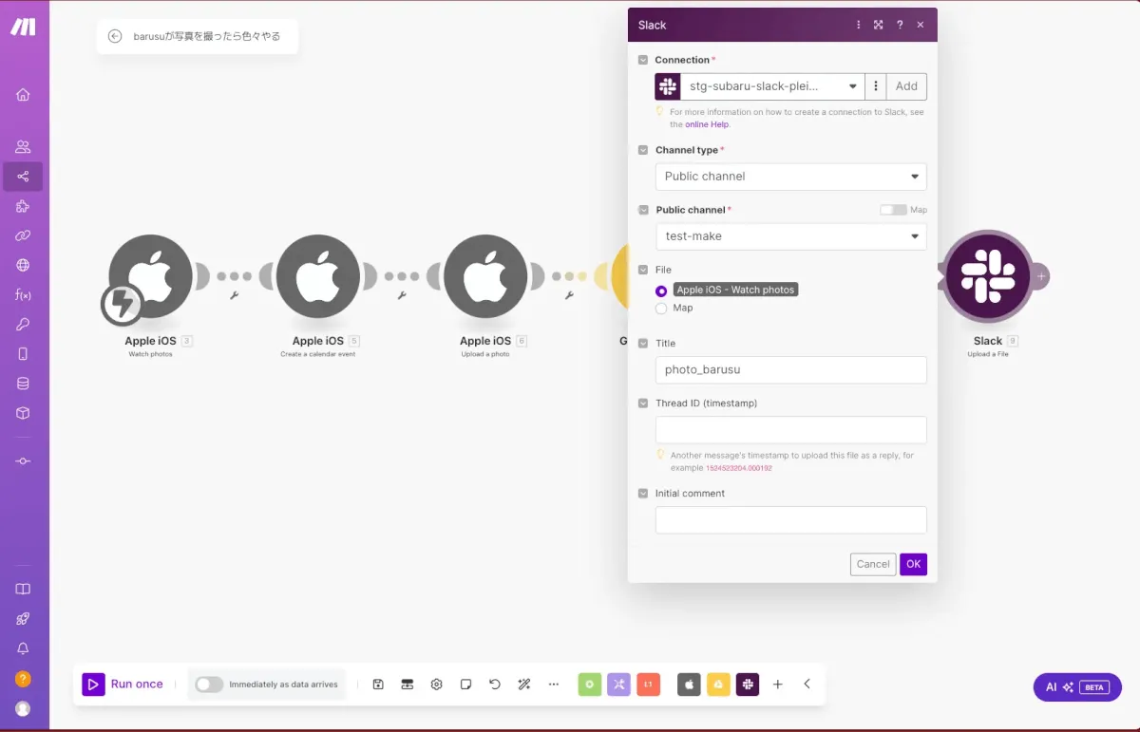1140x732 pixels.
Task: Click the Cancel button in Slack panel
Action: (873, 564)
